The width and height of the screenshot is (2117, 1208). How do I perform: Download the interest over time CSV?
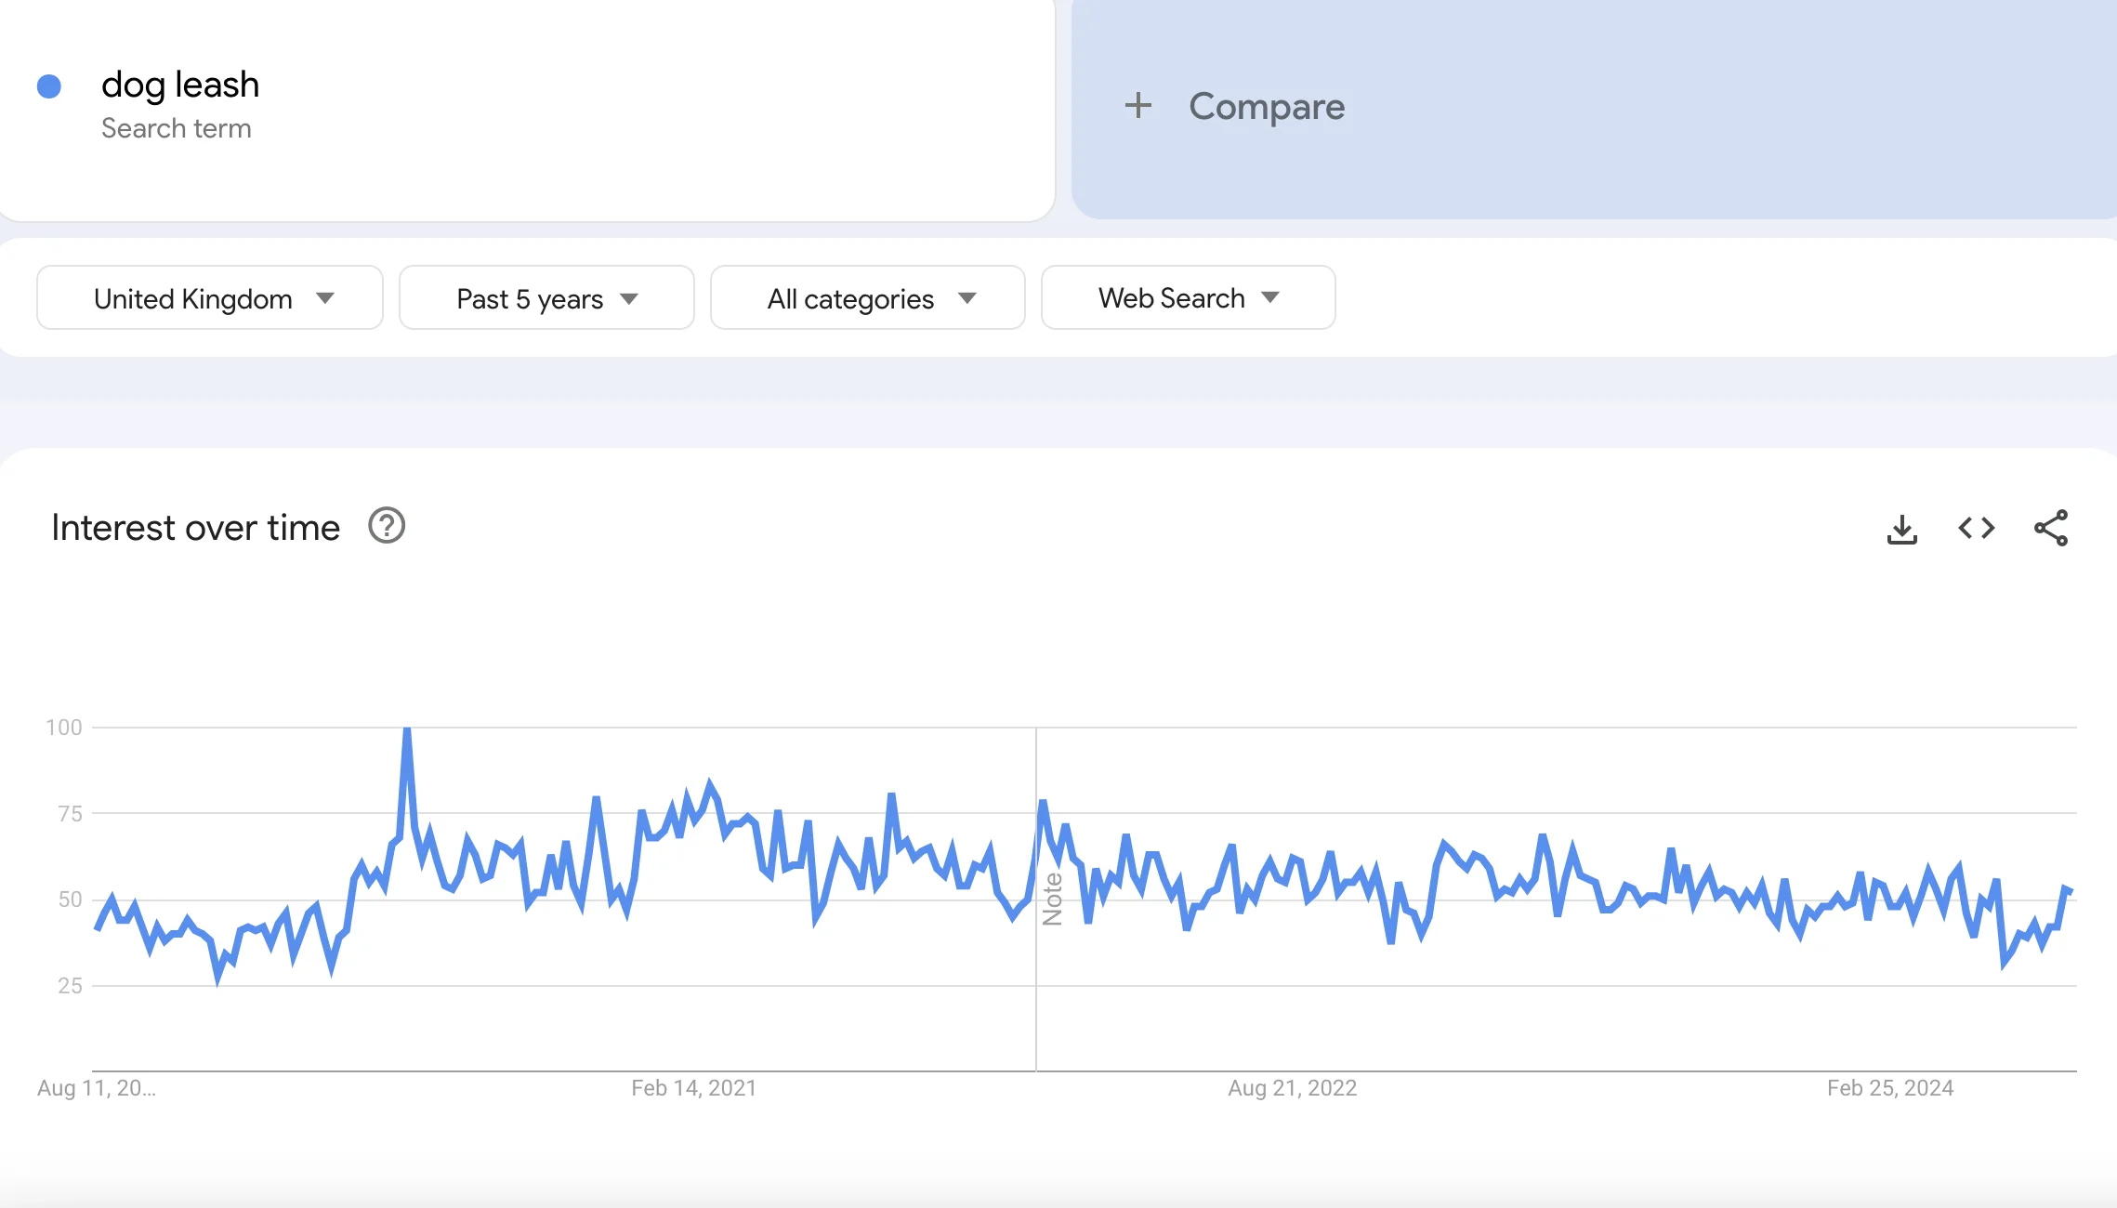coord(1901,529)
